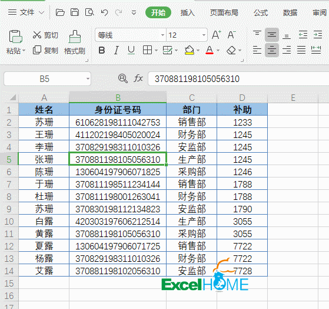Image resolution: width=329 pixels, height=309 pixels.
Task: Click the Undo arrow icon
Action: coord(104,12)
